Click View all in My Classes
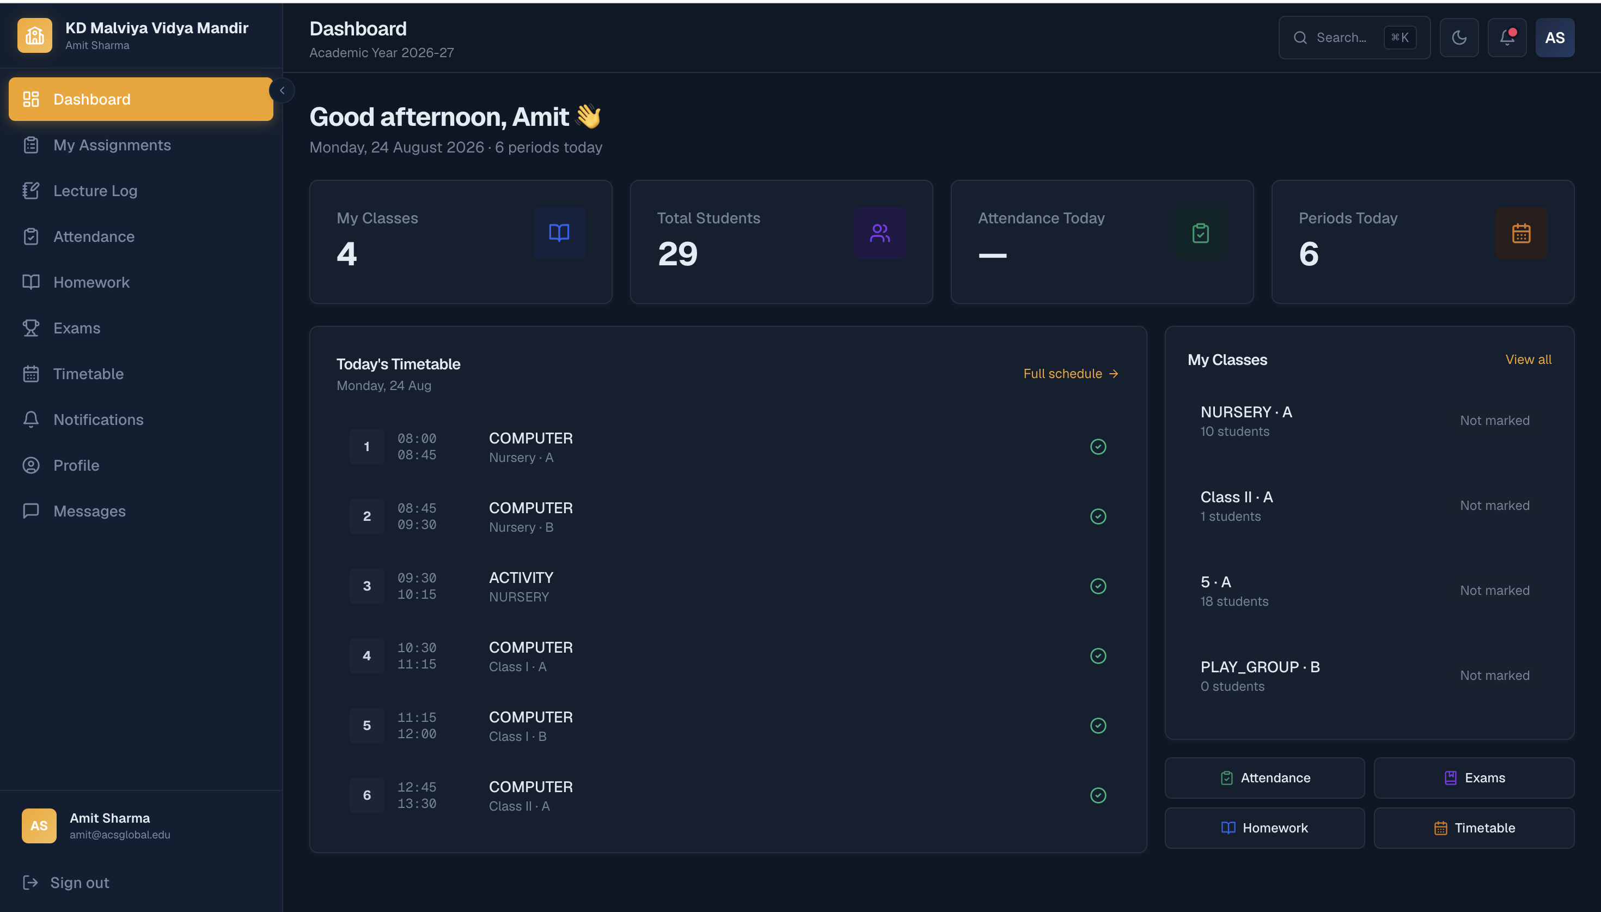This screenshot has width=1601, height=912. point(1529,360)
